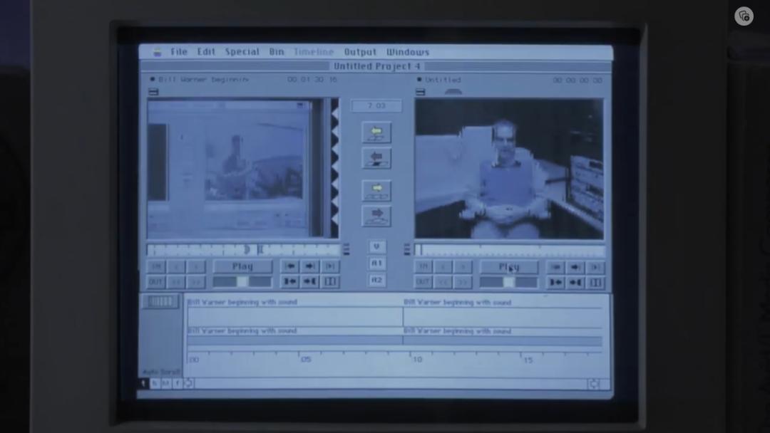The width and height of the screenshot is (770, 433).
Task: Play the Bill Warner source clip
Action: pos(242,266)
